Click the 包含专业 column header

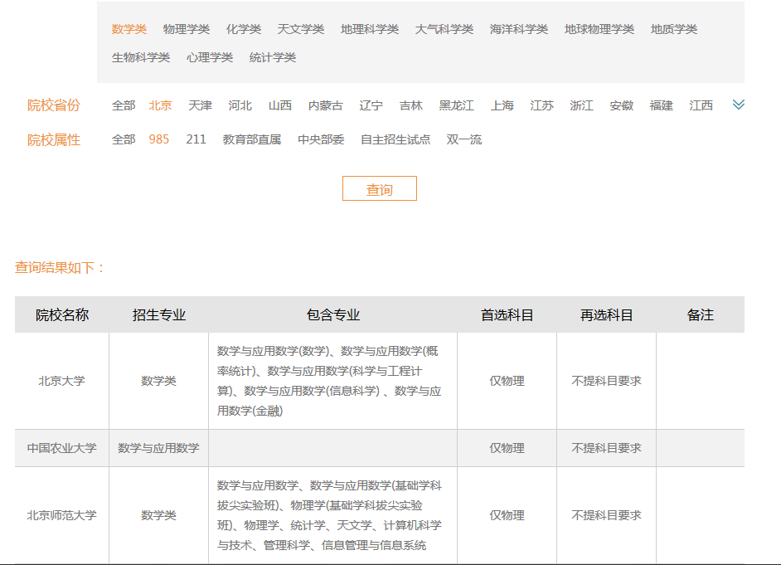click(x=333, y=315)
